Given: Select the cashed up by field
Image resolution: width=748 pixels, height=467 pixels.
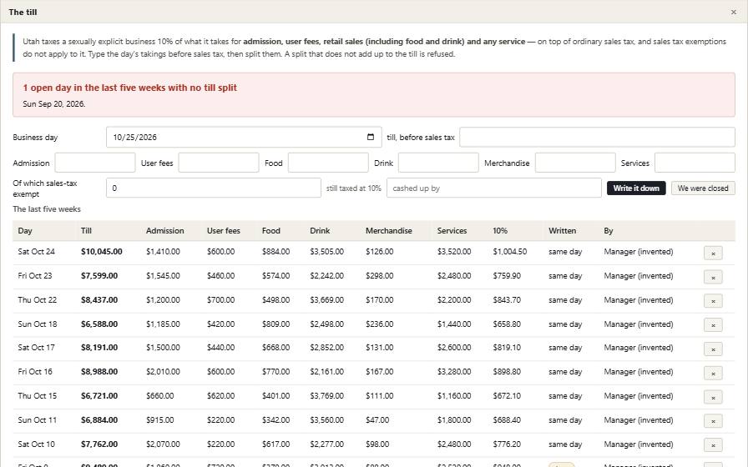Looking at the screenshot, I should point(493,188).
